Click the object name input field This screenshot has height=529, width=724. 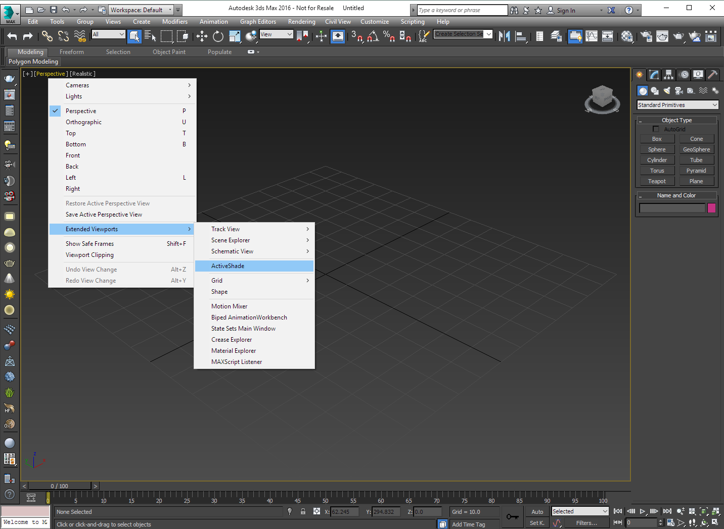point(672,208)
